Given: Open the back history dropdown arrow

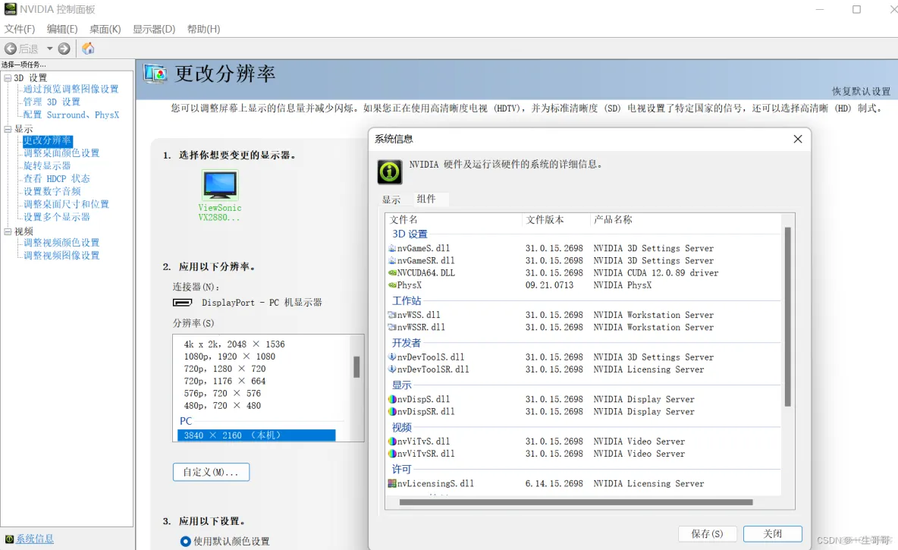Looking at the screenshot, I should coord(50,49).
